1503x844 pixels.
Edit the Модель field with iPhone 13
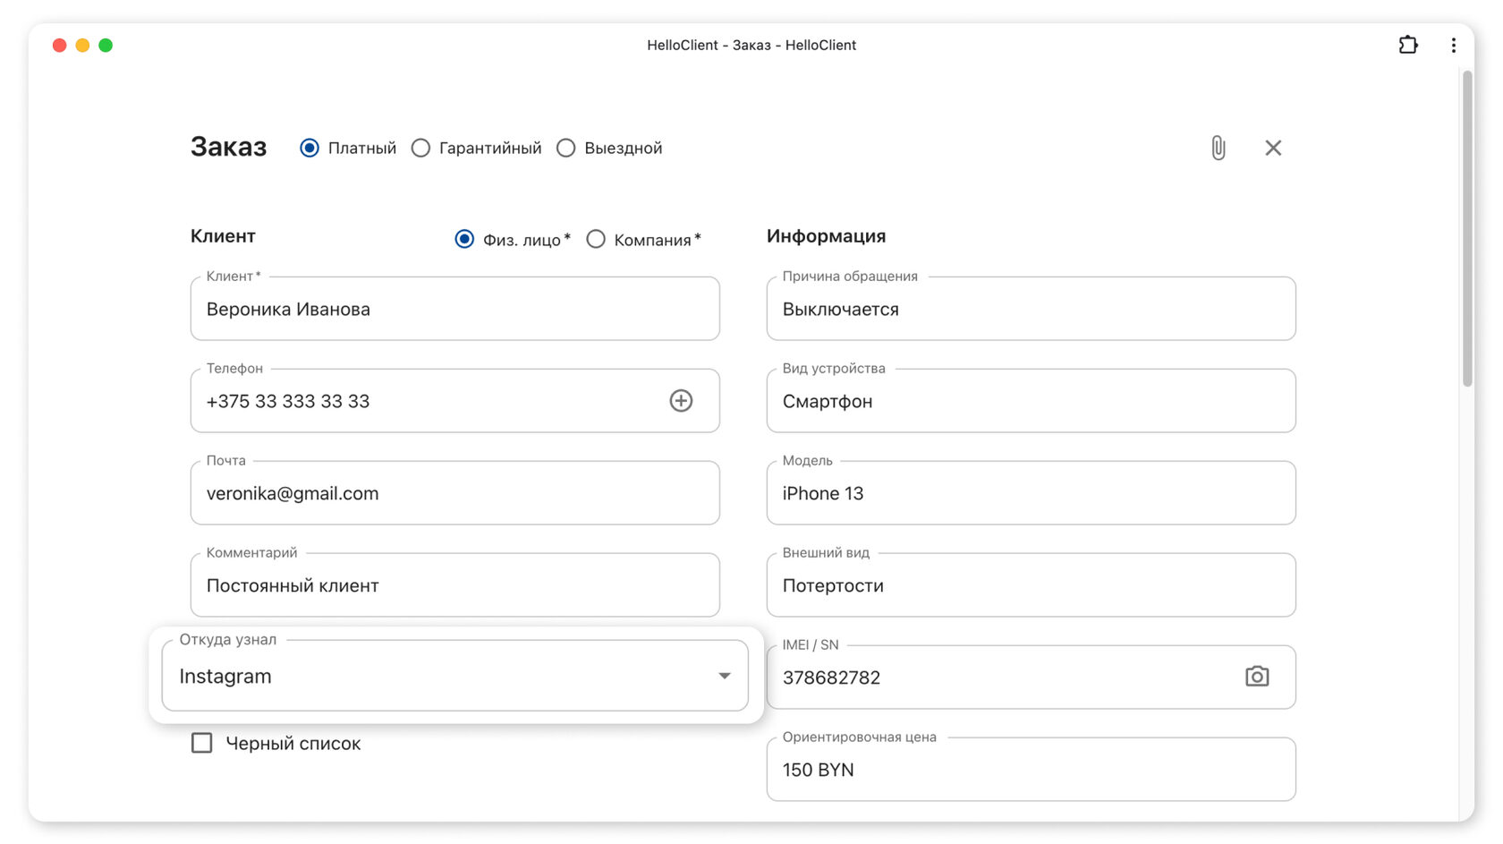coord(1031,493)
